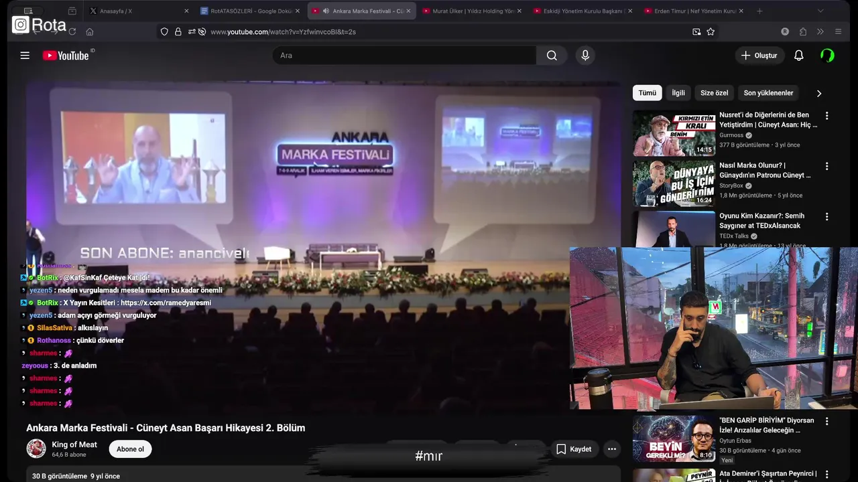Viewport: 858px width, 482px height.
Task: Click into the Ara search field
Action: tap(404, 56)
